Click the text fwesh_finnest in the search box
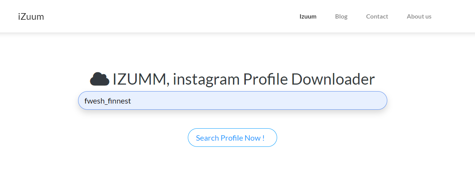Image resolution: width=475 pixels, height=170 pixels. [x=108, y=101]
